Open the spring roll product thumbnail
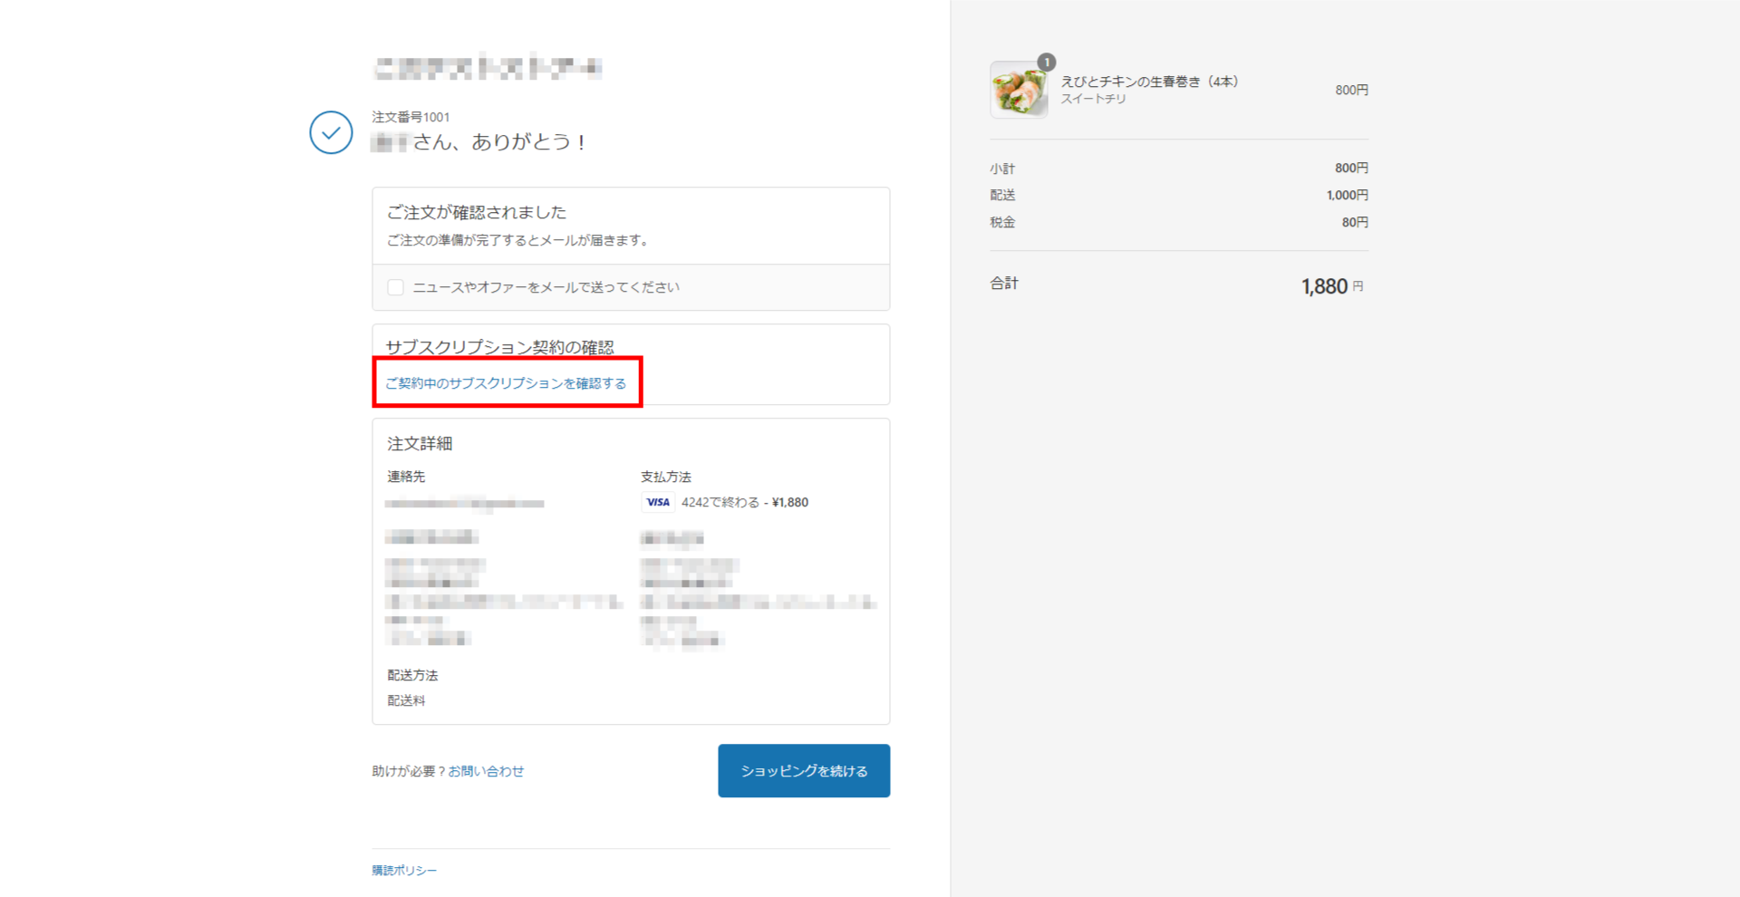Viewport: 1740px width, 897px height. pyautogui.click(x=1018, y=91)
